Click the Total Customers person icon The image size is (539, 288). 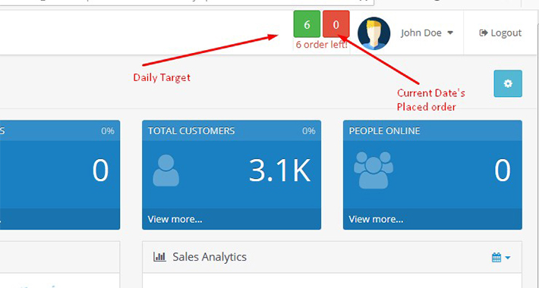(x=166, y=171)
